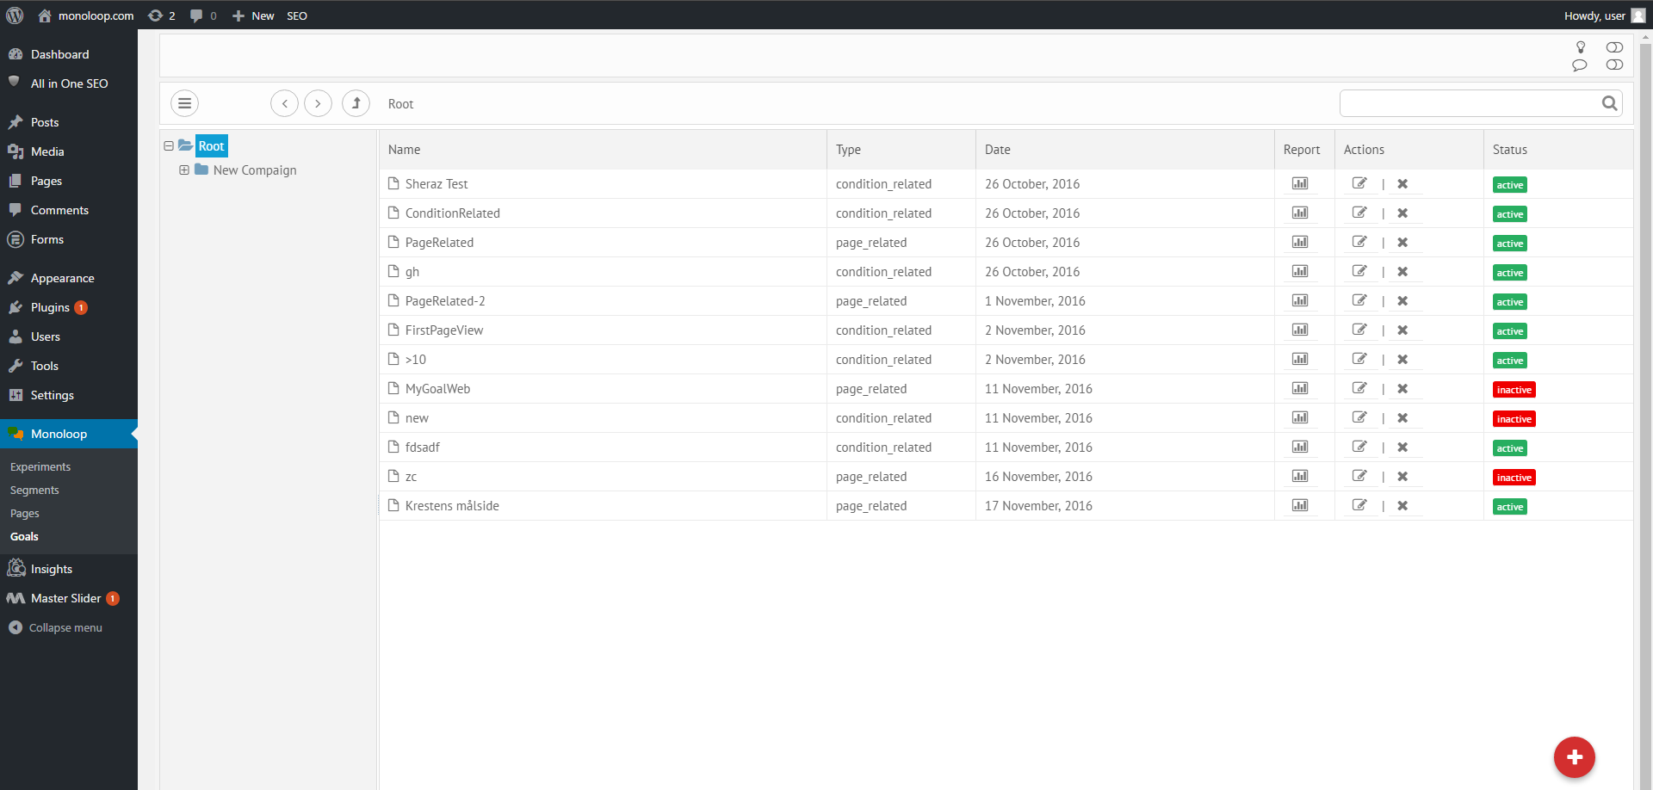Edit the PageRelated goal
The image size is (1653, 790).
1359,242
